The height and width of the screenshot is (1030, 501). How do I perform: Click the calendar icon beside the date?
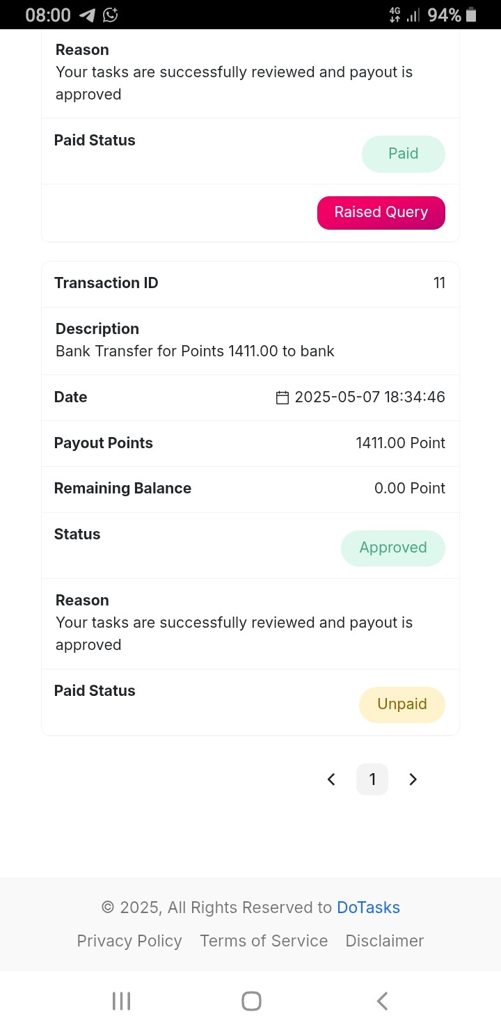pyautogui.click(x=283, y=397)
